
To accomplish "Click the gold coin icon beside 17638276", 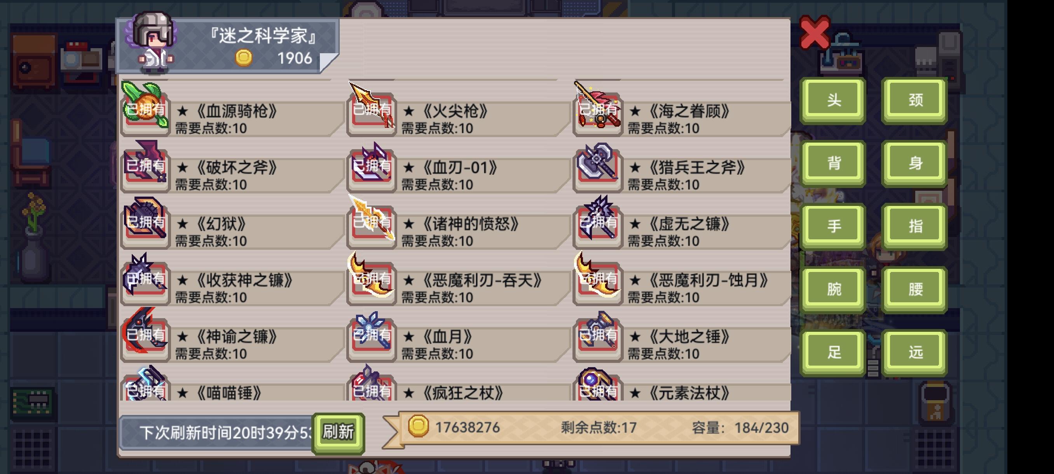I will [x=418, y=427].
